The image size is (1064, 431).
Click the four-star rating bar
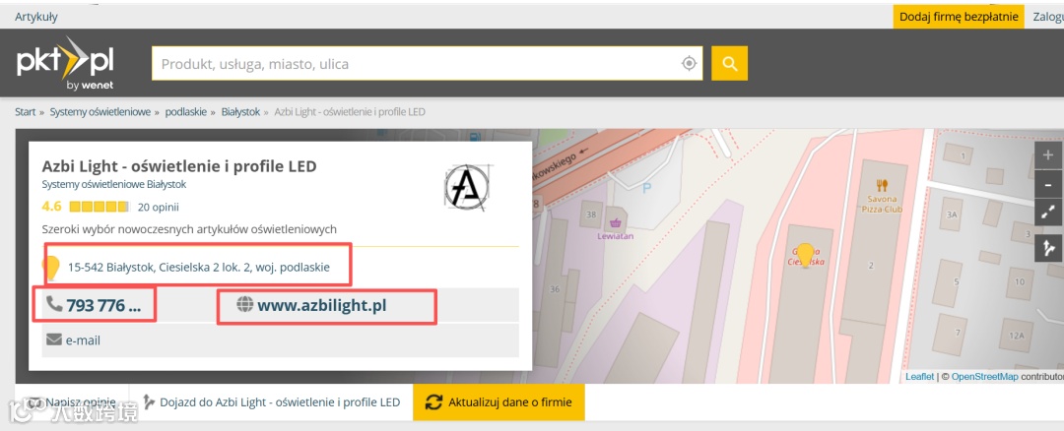coord(100,207)
